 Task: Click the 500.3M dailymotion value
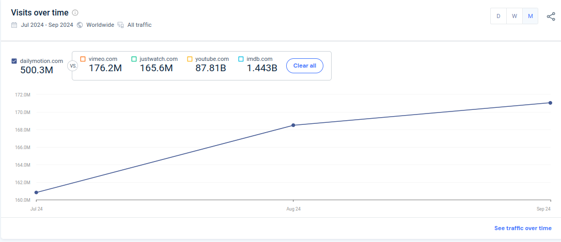(37, 70)
